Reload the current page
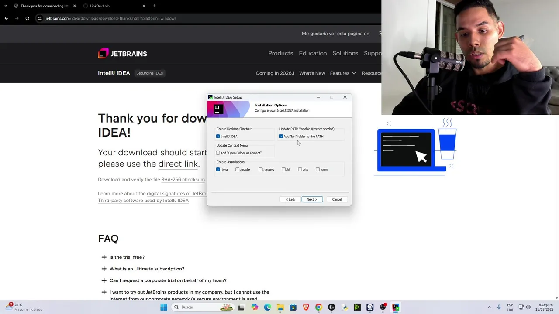The image size is (559, 314). [27, 18]
